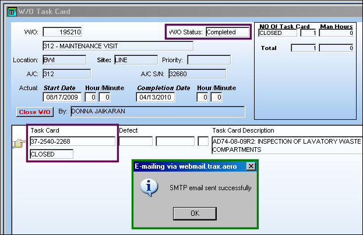Select the W/O Status field showing Completed

coord(228,32)
